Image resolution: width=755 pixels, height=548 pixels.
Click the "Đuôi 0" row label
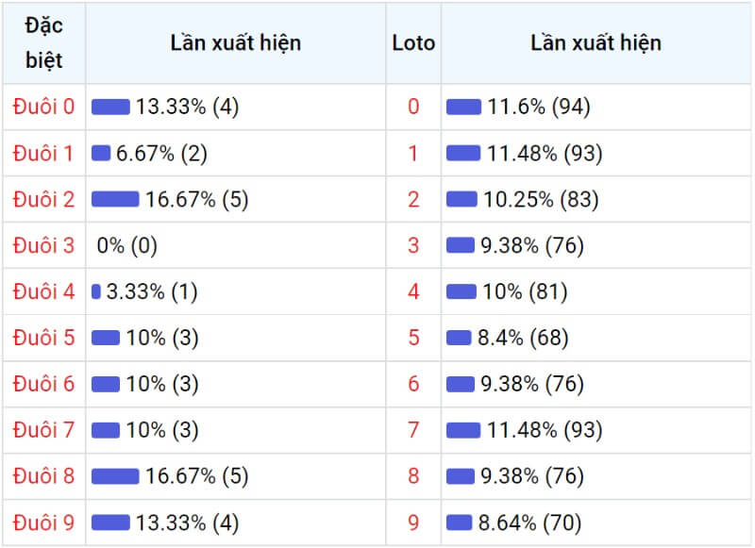click(43, 107)
